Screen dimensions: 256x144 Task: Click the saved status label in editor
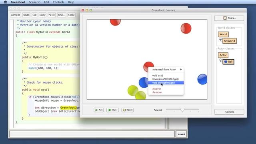181,134
